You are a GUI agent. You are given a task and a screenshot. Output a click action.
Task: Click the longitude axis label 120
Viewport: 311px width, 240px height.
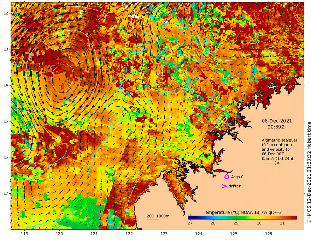(59, 234)
